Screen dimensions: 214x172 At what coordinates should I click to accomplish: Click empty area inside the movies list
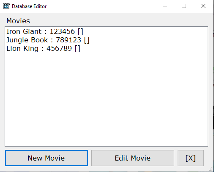(x=106, y=99)
